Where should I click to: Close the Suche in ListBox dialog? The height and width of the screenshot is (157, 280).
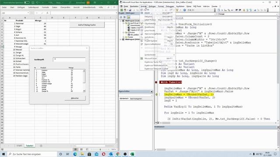pos(87,48)
